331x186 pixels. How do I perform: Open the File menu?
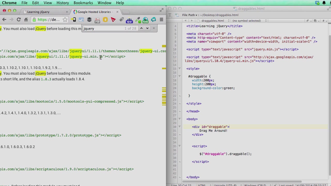[24, 3]
